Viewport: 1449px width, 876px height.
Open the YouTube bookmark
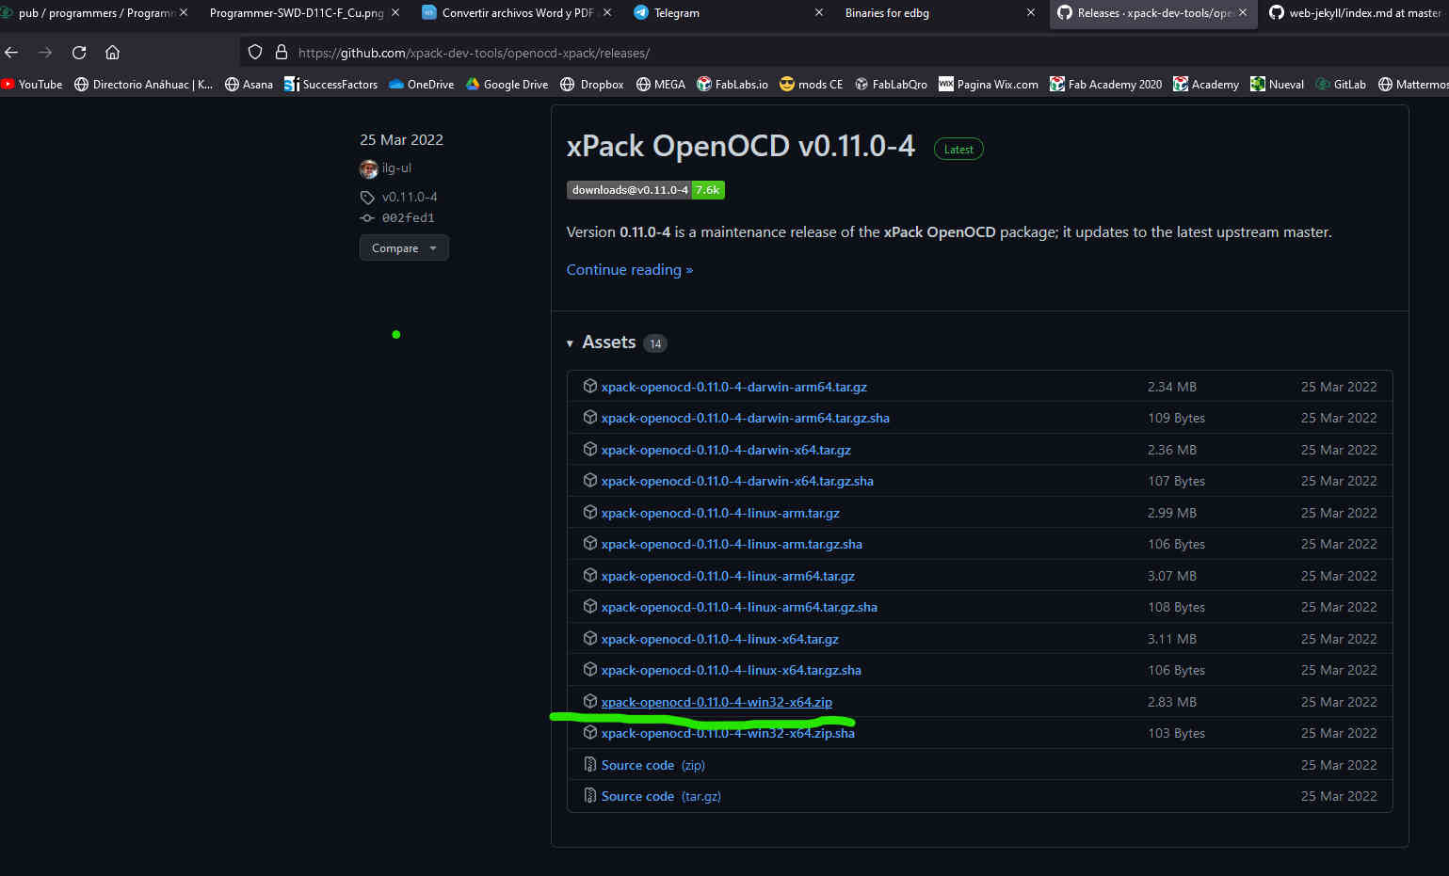[x=32, y=85]
